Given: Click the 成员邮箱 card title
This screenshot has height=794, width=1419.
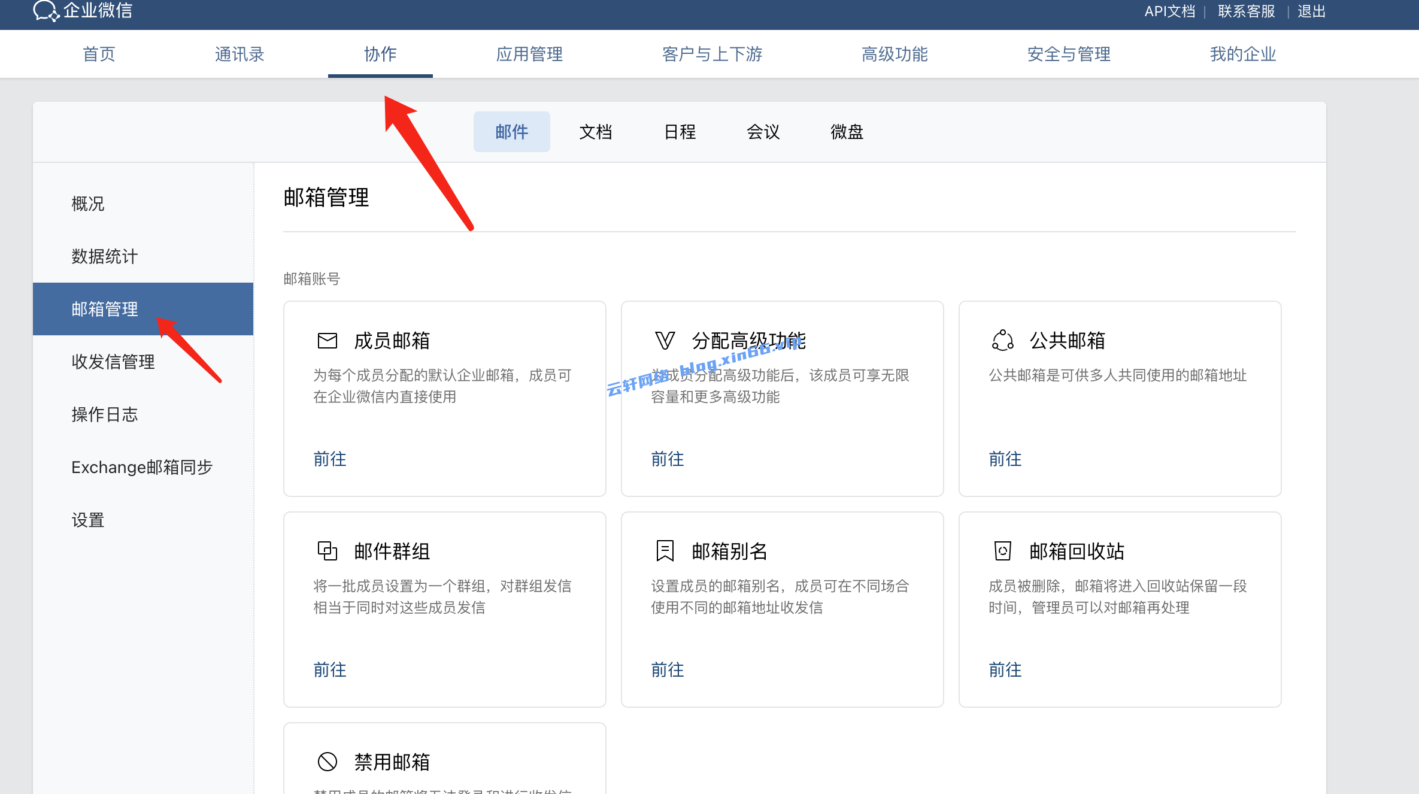Looking at the screenshot, I should point(392,341).
